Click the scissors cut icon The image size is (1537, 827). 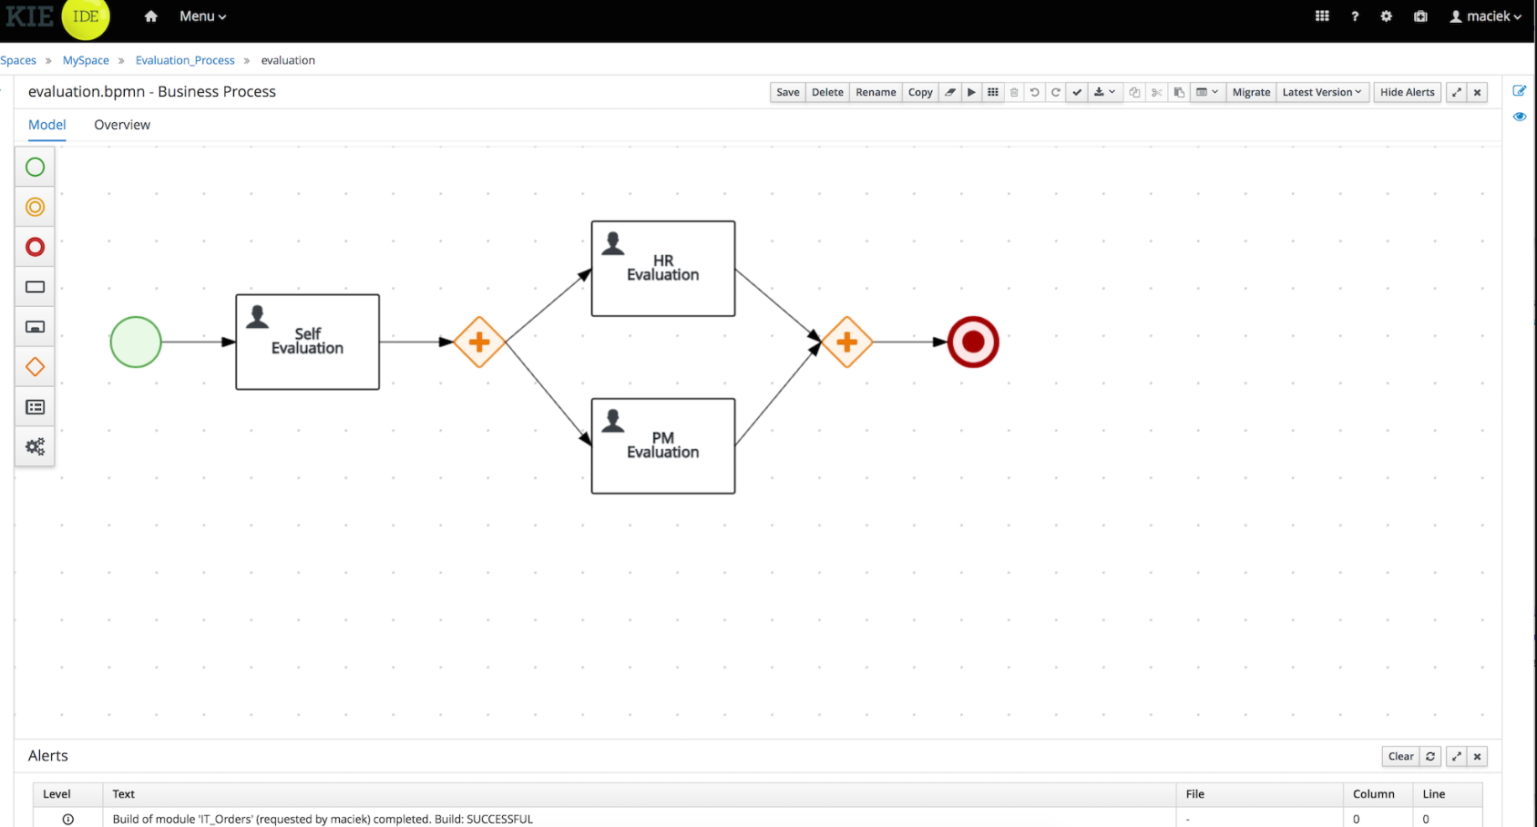[1156, 92]
